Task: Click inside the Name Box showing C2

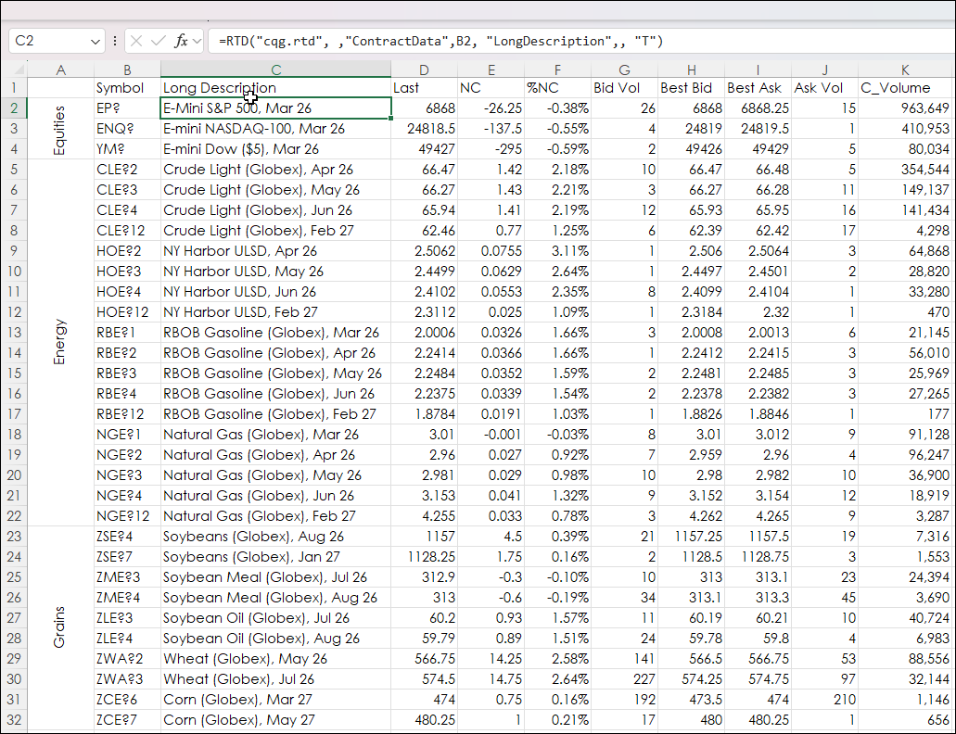Action: pyautogui.click(x=48, y=41)
